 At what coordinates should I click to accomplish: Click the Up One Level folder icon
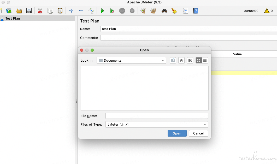[x=173, y=60]
